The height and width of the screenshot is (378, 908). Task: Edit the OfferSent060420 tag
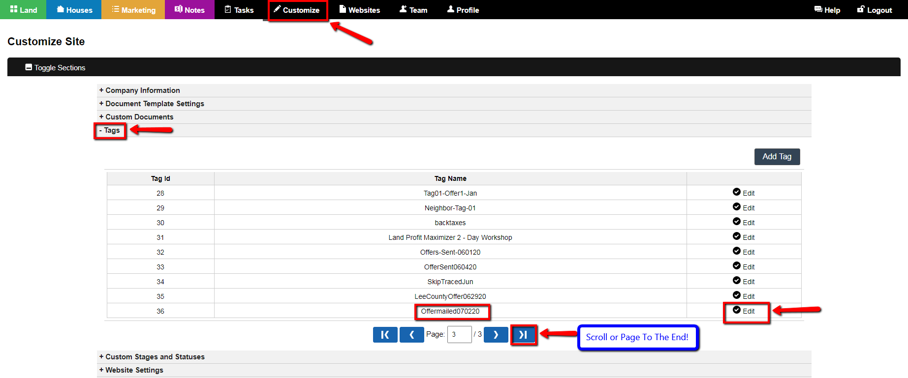(x=744, y=266)
